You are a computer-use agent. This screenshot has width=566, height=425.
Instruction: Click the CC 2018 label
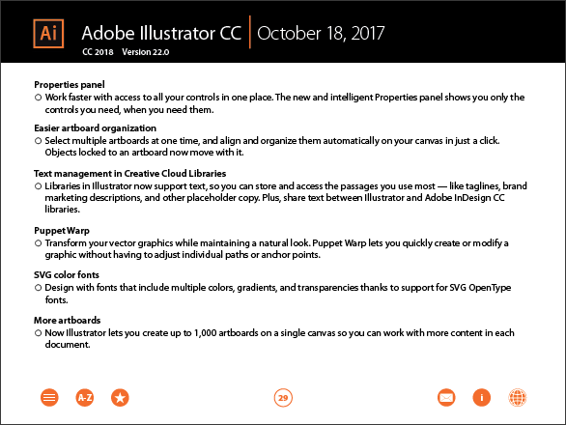[x=98, y=52]
